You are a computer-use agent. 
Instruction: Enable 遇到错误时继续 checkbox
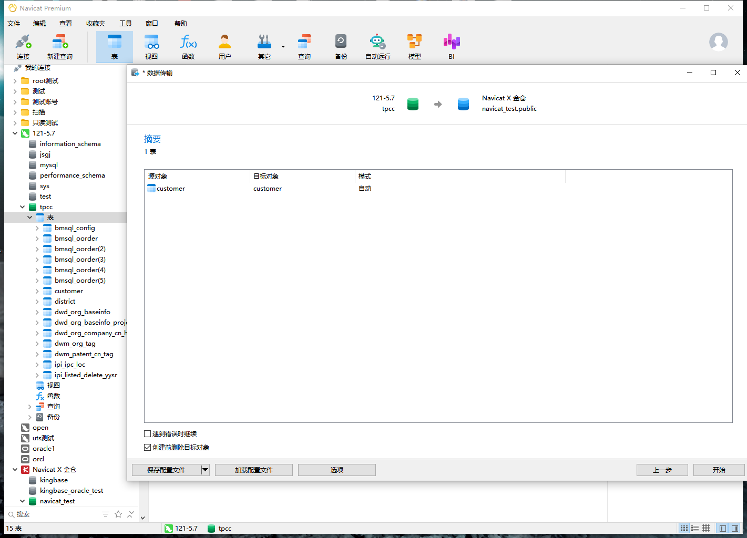pyautogui.click(x=148, y=434)
